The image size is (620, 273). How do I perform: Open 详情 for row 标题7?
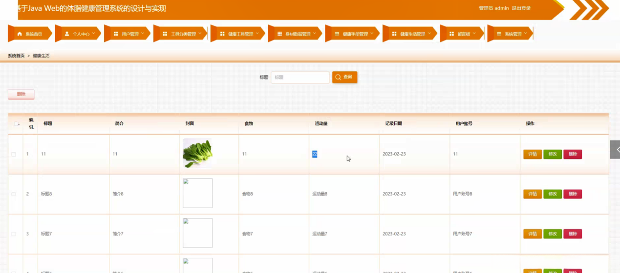tap(533, 234)
